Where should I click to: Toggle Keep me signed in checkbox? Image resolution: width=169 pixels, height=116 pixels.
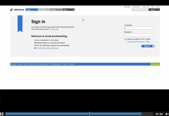[x=125, y=39]
